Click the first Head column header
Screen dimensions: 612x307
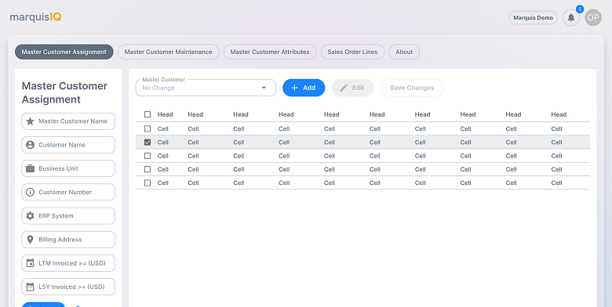(165, 114)
